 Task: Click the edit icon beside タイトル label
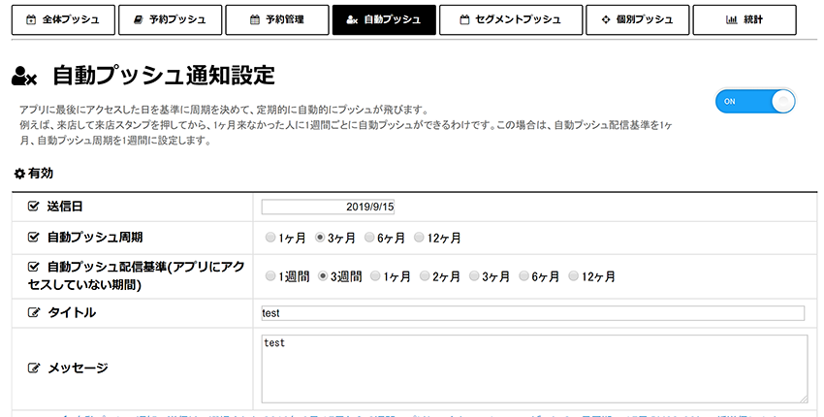pos(34,313)
